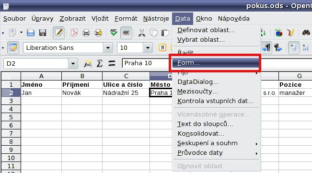The image size is (312, 173).
Task: Expand the font size dropdown
Action: click(148, 48)
